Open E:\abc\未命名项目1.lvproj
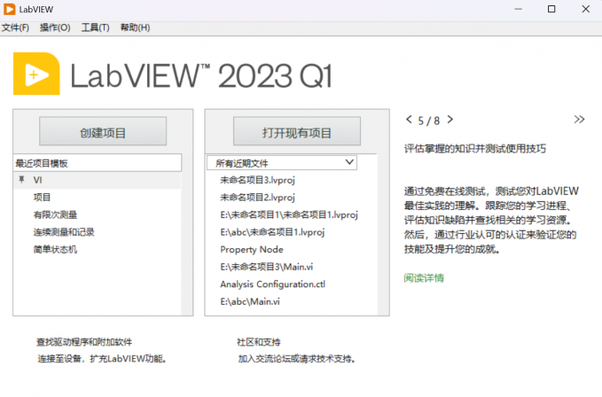This screenshot has width=602, height=397. [x=272, y=232]
